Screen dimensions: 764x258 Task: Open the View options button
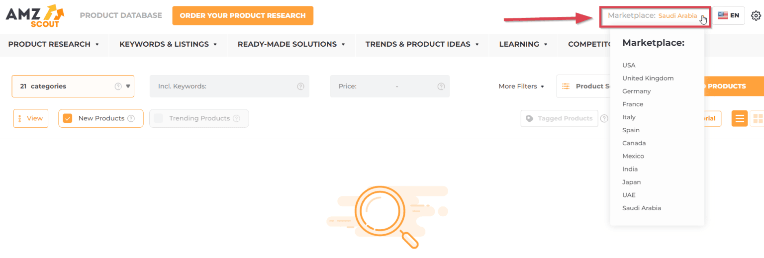[x=31, y=118]
